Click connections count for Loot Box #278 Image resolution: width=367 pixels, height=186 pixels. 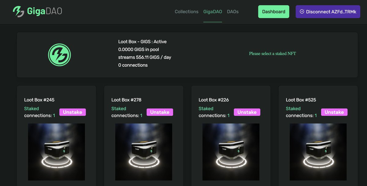tap(127, 116)
